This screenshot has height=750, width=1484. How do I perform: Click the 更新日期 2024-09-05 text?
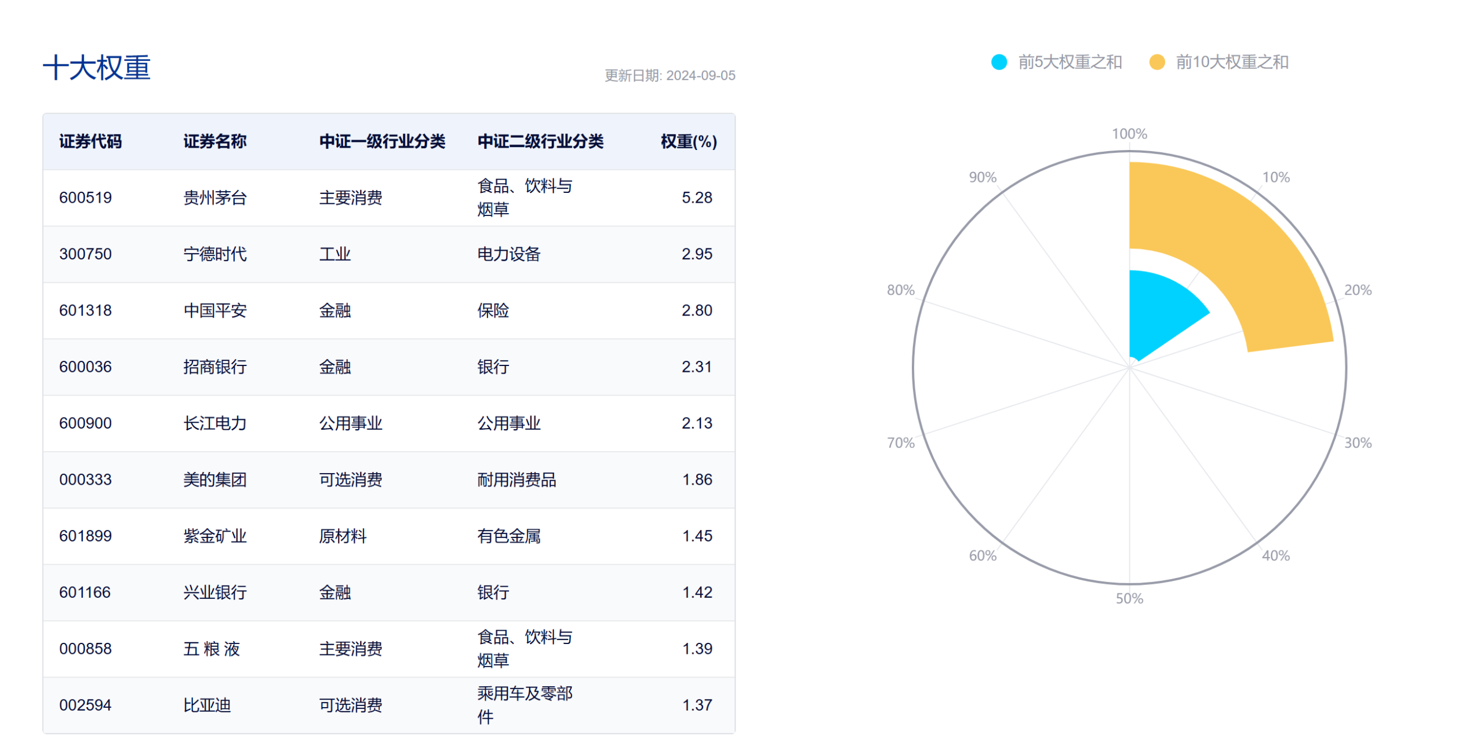click(x=670, y=75)
